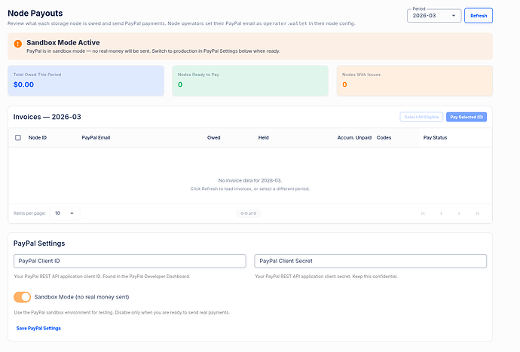Go to the first page of invoices

(x=423, y=213)
